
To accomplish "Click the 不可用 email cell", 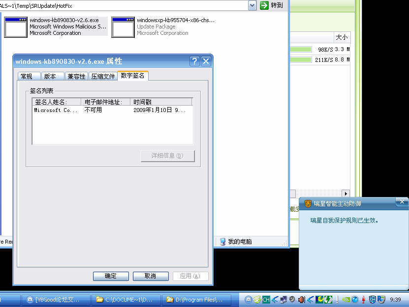I will point(93,110).
